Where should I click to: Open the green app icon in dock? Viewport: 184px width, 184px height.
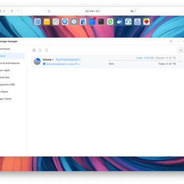(x=110, y=21)
